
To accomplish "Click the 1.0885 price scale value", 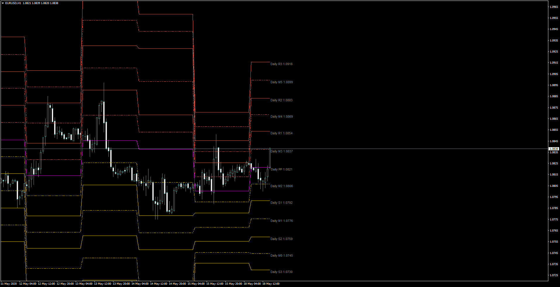I will coord(554,96).
